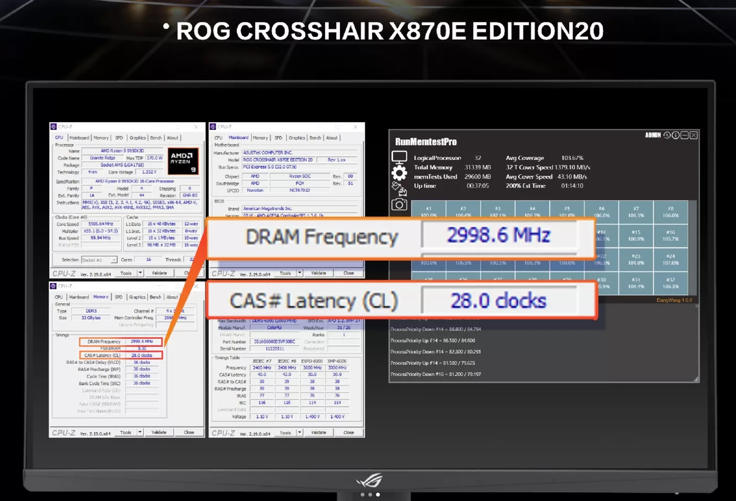736x501 pixels.
Task: Open RunMemtestPro settings gear icon
Action: (399, 173)
